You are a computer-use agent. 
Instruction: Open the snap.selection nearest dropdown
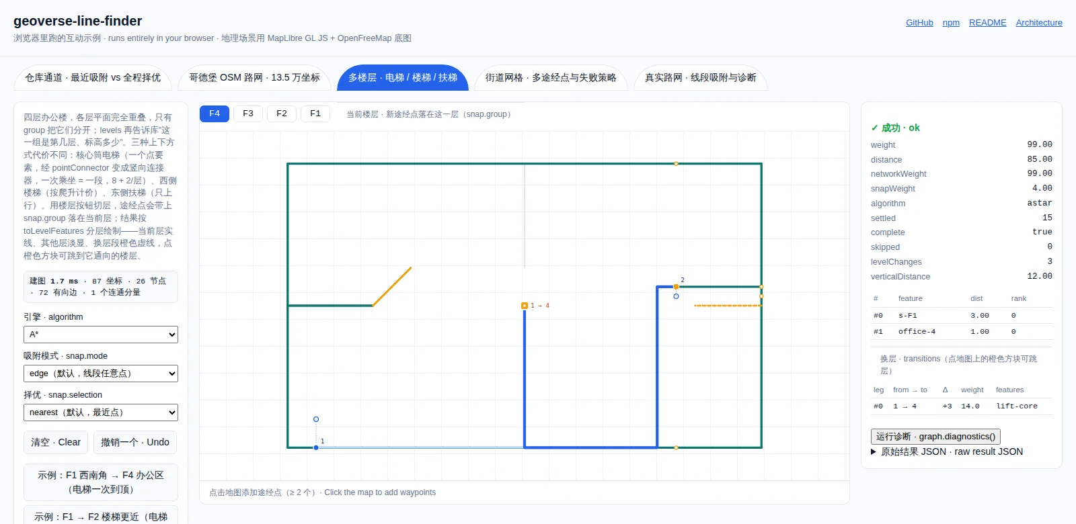click(x=101, y=412)
